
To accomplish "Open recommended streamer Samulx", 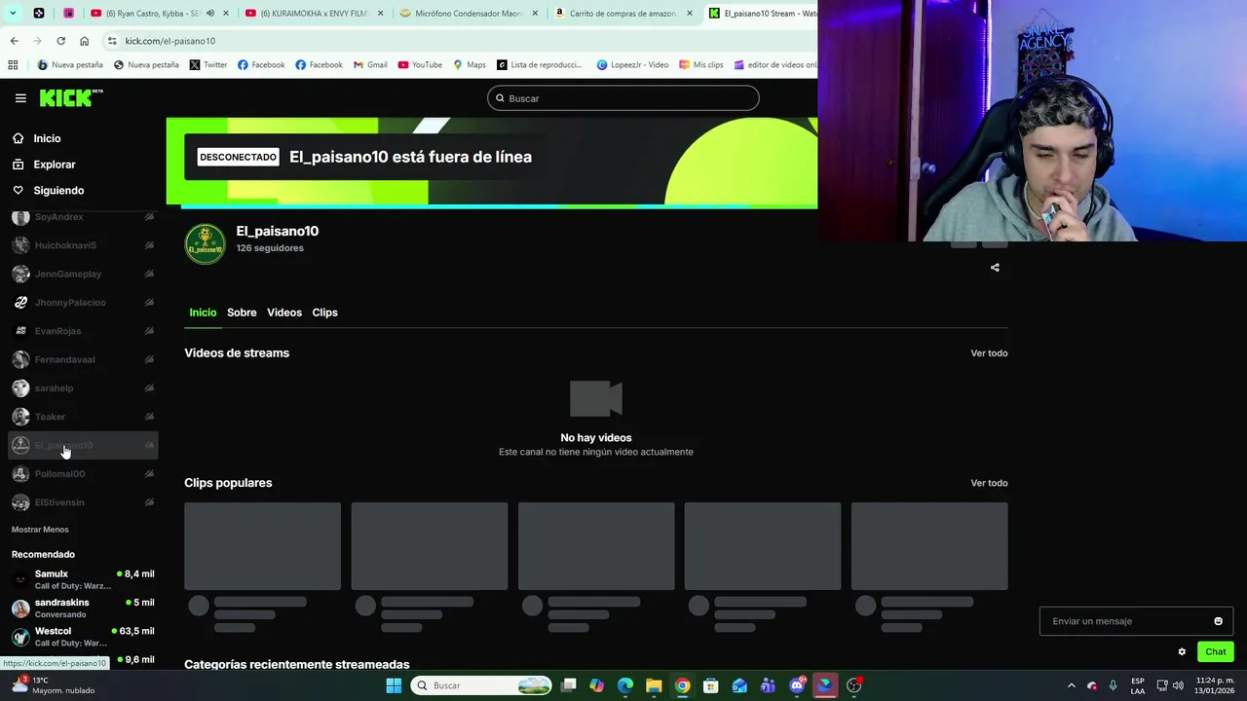I will tap(83, 579).
